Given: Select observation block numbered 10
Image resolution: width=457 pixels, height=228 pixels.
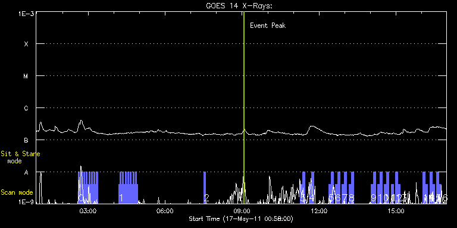Looking at the screenshot, I should point(380,188).
